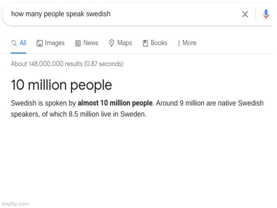The width and height of the screenshot is (277, 208).
Task: Expand the More search categories menu
Action: point(187,43)
